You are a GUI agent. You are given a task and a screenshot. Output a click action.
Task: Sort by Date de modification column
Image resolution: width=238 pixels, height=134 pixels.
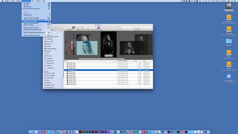click(x=125, y=61)
